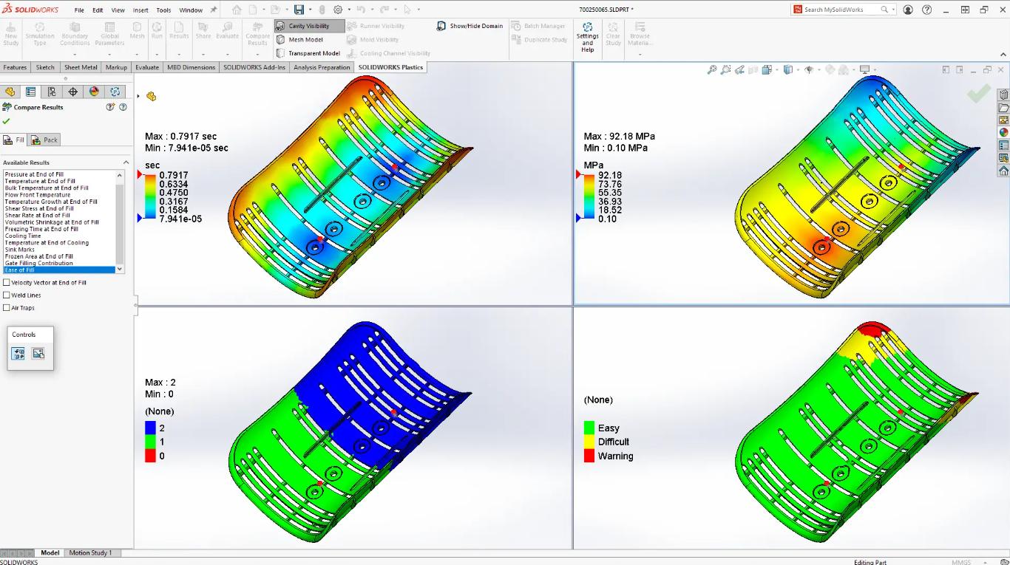Open the Settings and Help tool
Viewport: 1010px width, 565px height.
[x=587, y=37]
